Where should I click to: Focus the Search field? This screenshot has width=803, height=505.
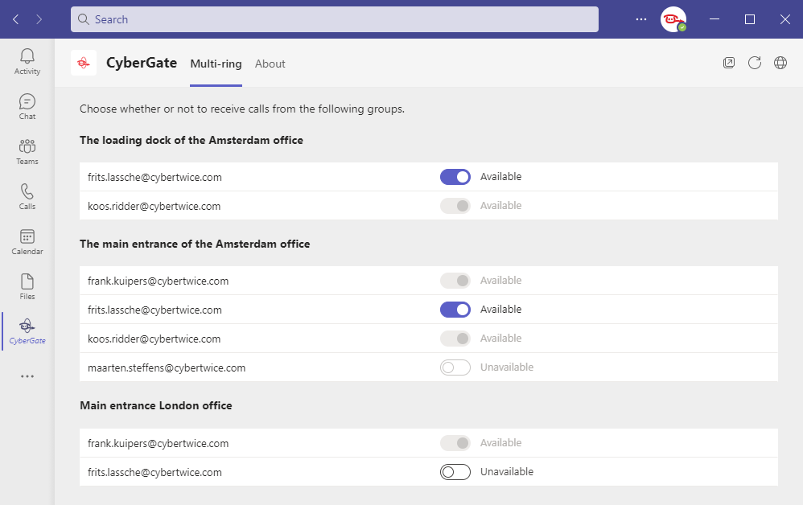[x=335, y=19]
